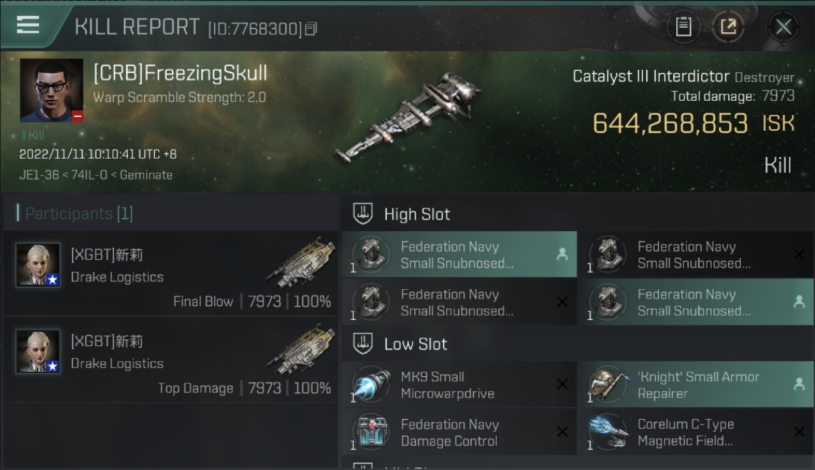Select the 'Knight' Small Armor Repairer icon
This screenshot has width=815, height=470.
coord(608,385)
